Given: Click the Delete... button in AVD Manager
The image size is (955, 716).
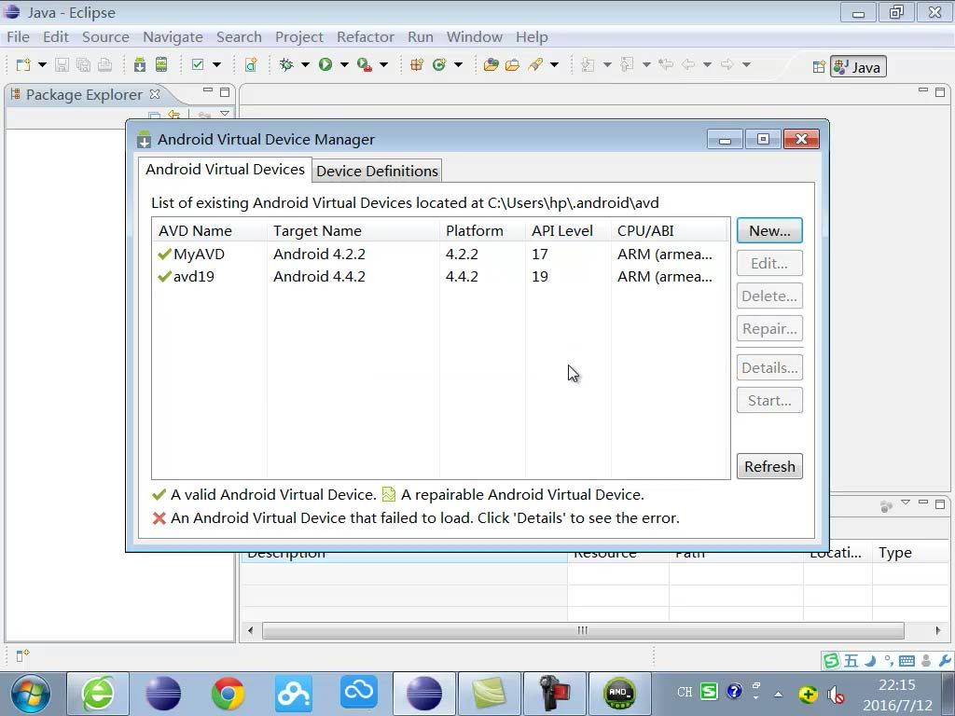Looking at the screenshot, I should pos(769,296).
